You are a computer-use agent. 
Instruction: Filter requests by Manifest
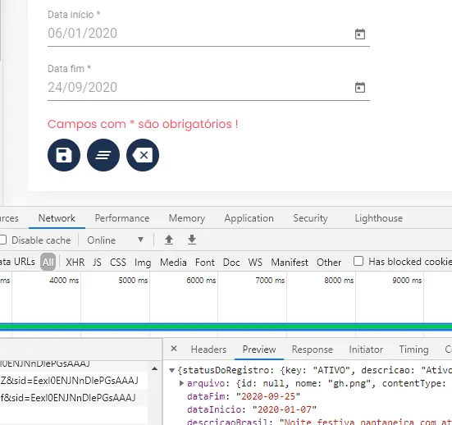(290, 263)
